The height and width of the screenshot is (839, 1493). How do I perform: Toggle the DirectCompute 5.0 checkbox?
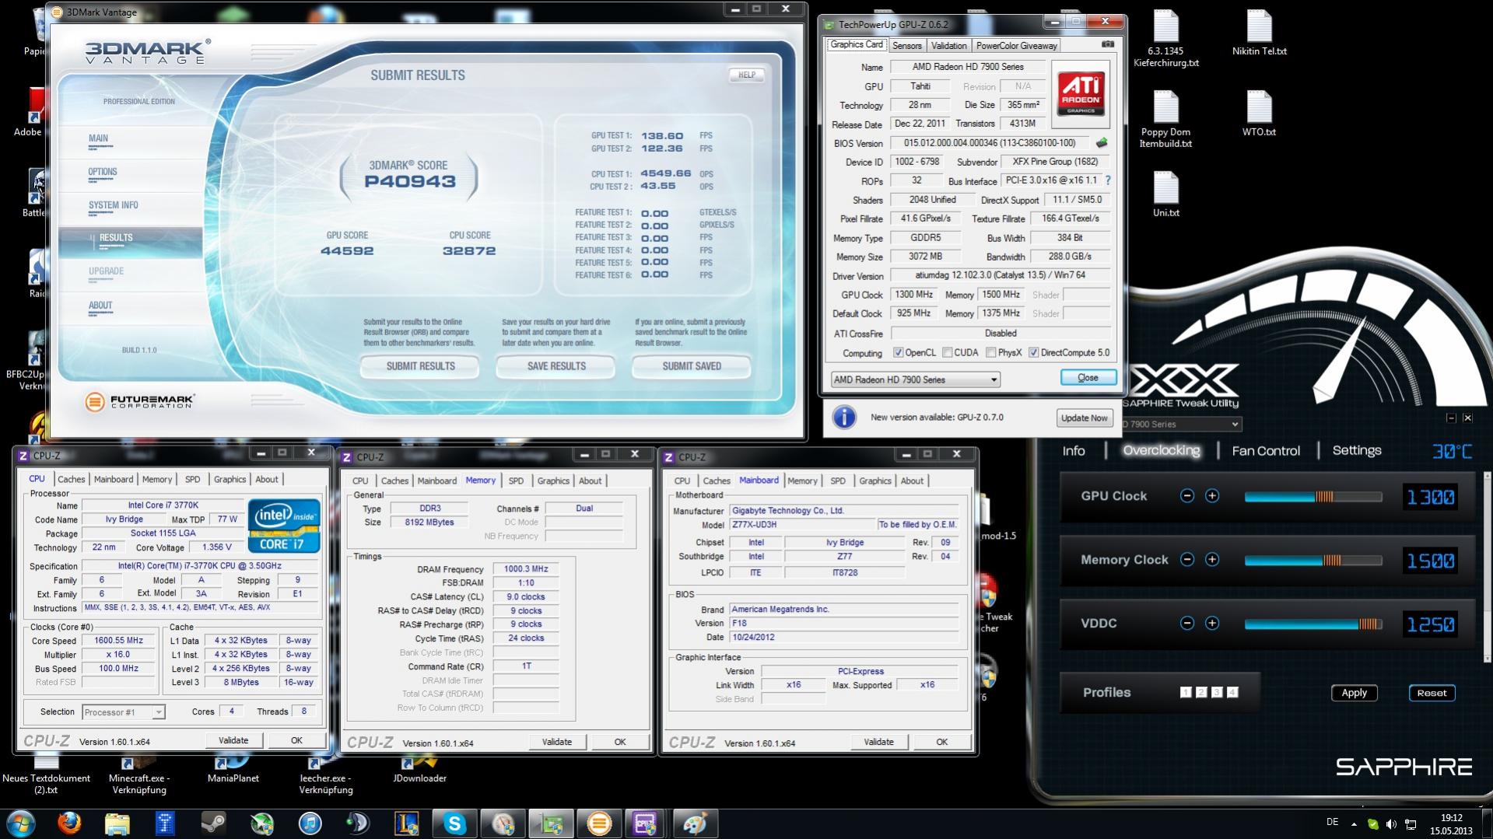point(1034,352)
